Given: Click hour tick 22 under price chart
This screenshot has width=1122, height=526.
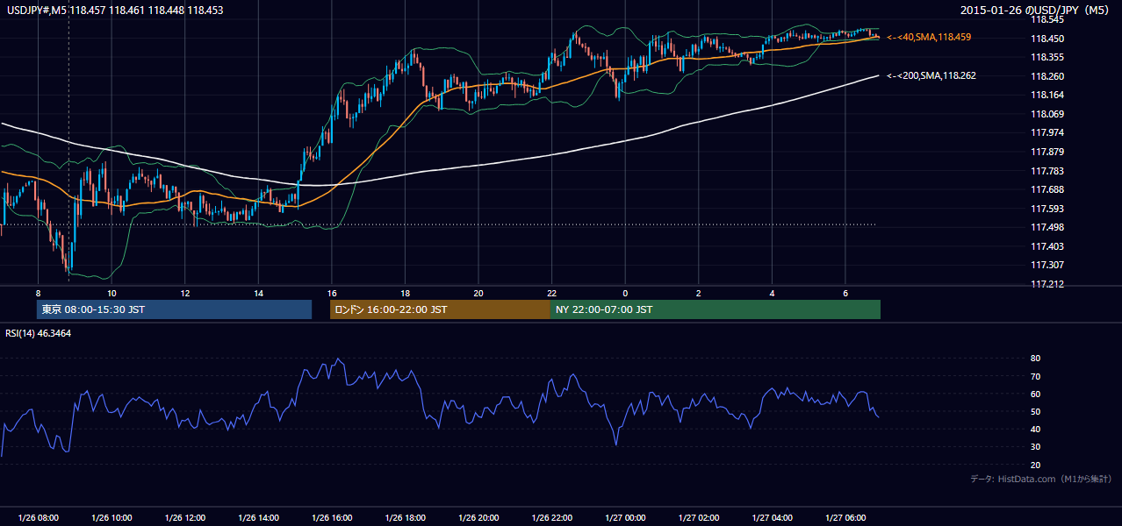Looking at the screenshot, I should pos(551,293).
